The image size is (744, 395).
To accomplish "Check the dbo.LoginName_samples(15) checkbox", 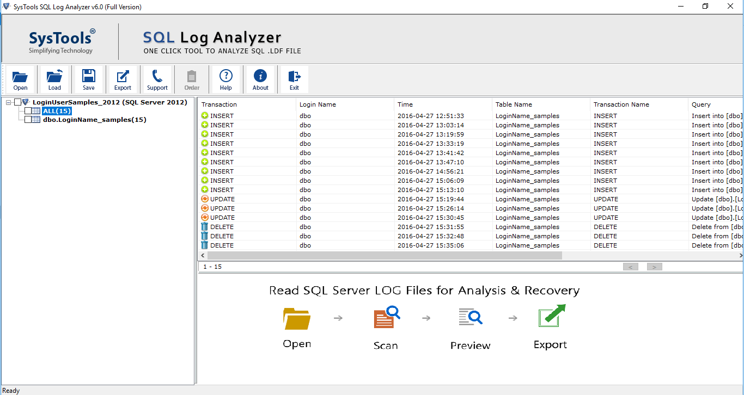I will (28, 120).
